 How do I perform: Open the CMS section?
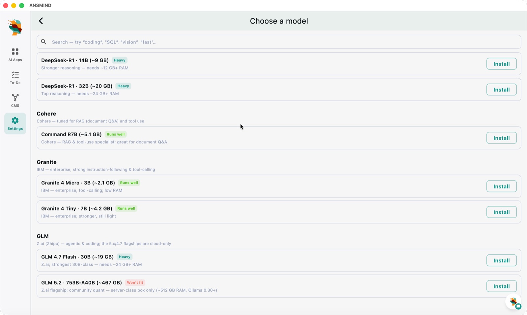click(15, 100)
